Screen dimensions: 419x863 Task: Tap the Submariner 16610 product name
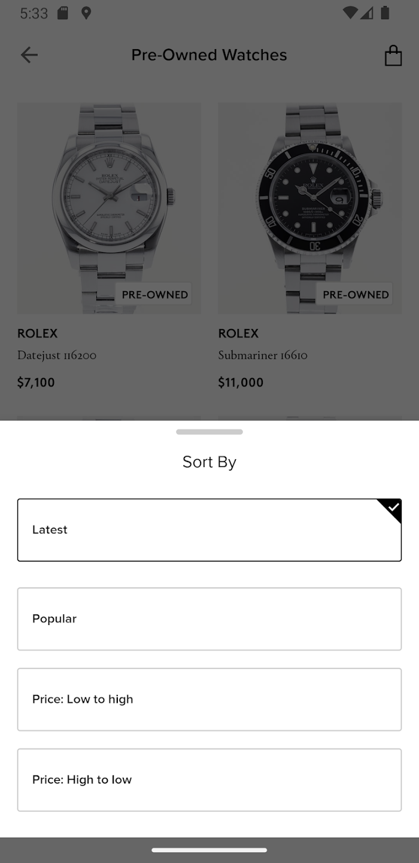click(x=263, y=355)
